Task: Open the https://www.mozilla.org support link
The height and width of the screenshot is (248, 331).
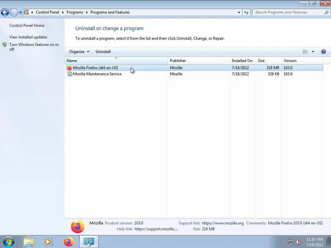Action: 223,223
